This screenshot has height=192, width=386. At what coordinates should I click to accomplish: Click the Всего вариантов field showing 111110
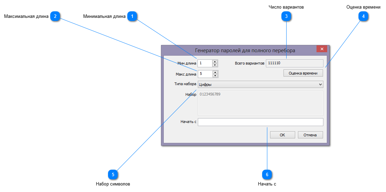pyautogui.click(x=294, y=63)
